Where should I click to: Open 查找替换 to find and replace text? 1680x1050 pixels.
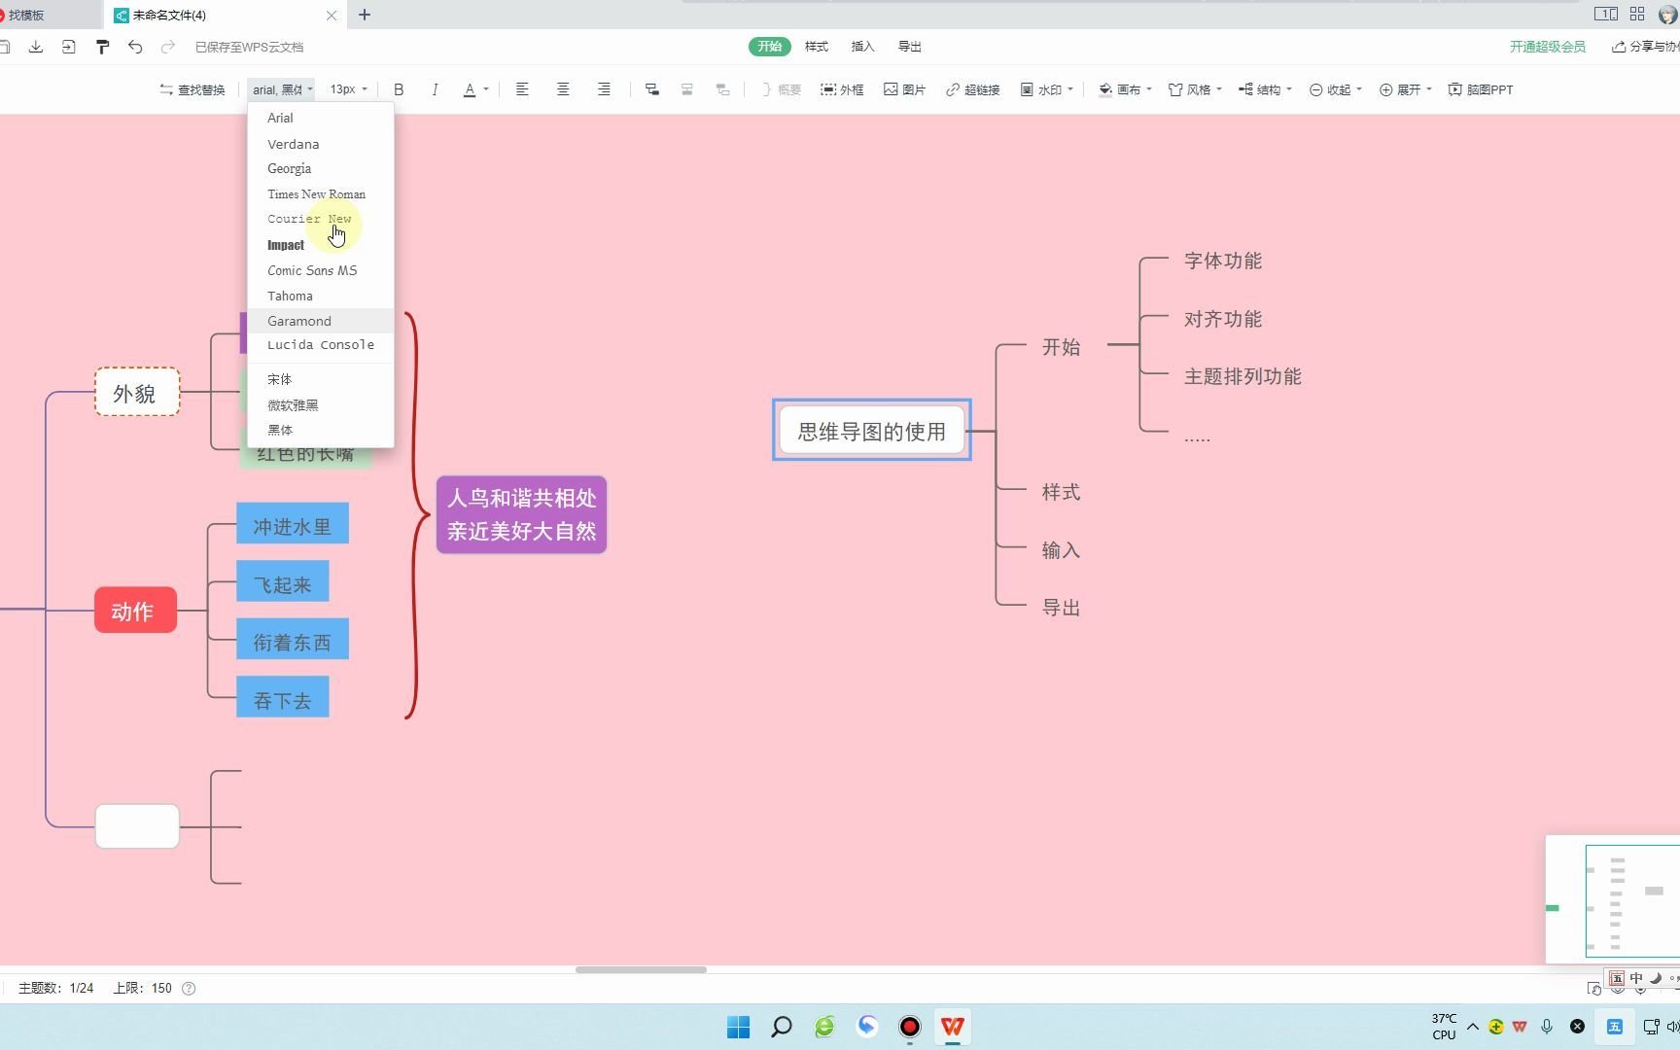191,88
